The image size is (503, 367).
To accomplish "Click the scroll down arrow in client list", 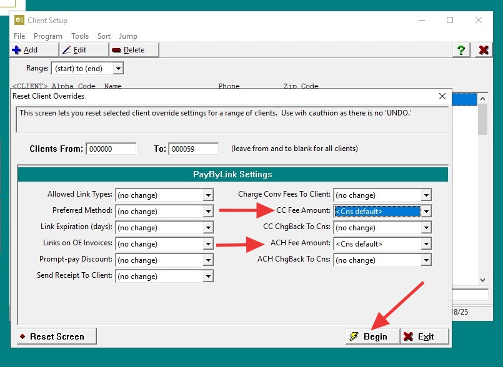I will click(482, 280).
